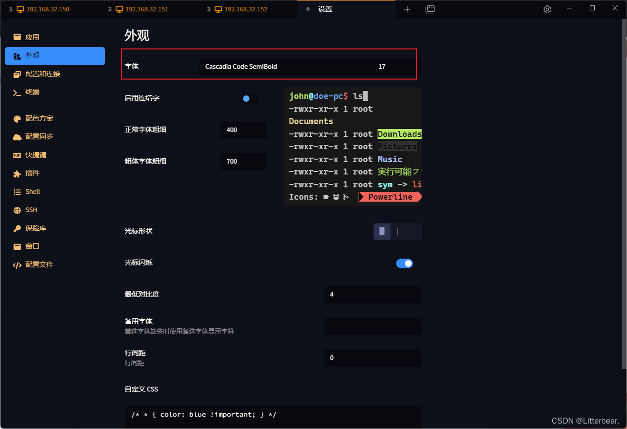Open the 保险库 vault section
Image resolution: width=627 pixels, height=429 pixels.
(x=54, y=228)
